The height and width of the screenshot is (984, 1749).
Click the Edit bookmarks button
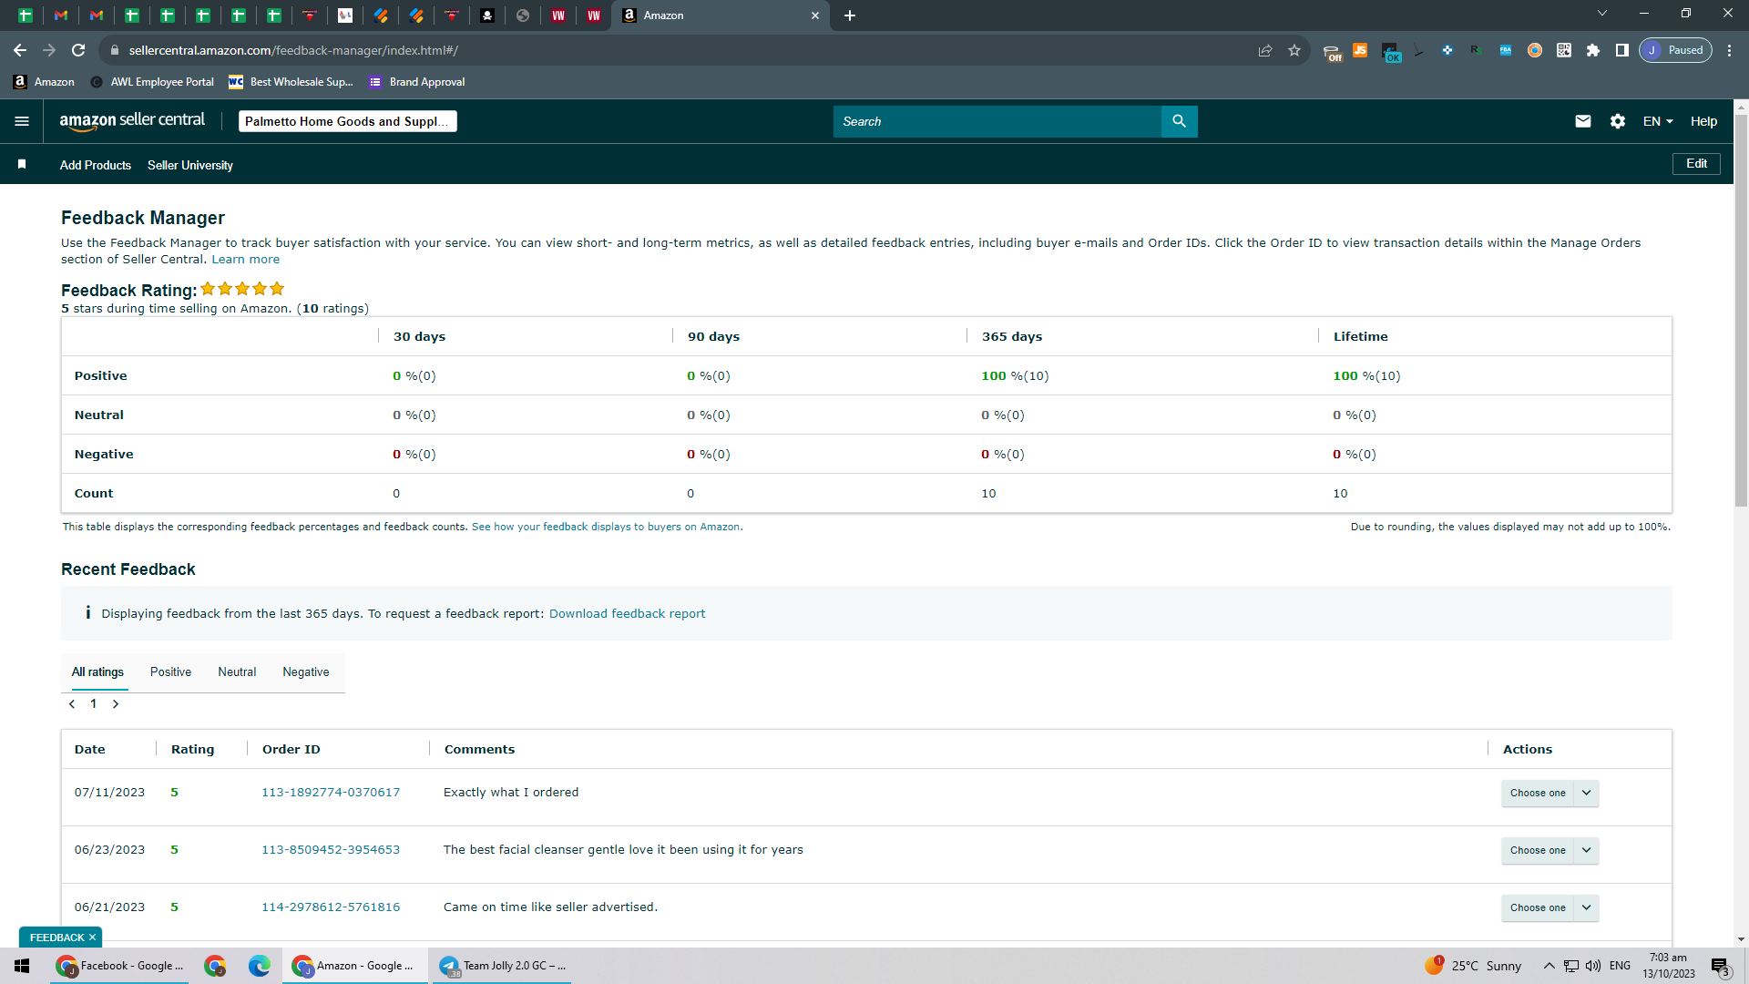[1696, 164]
